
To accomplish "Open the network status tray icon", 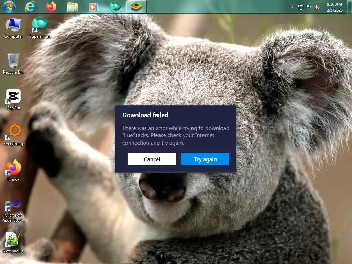I will [x=300, y=8].
